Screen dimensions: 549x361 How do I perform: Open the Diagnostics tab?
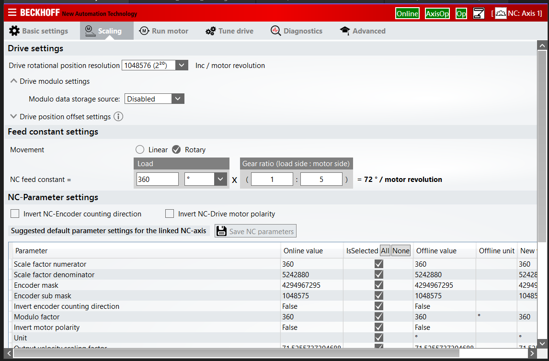(297, 31)
